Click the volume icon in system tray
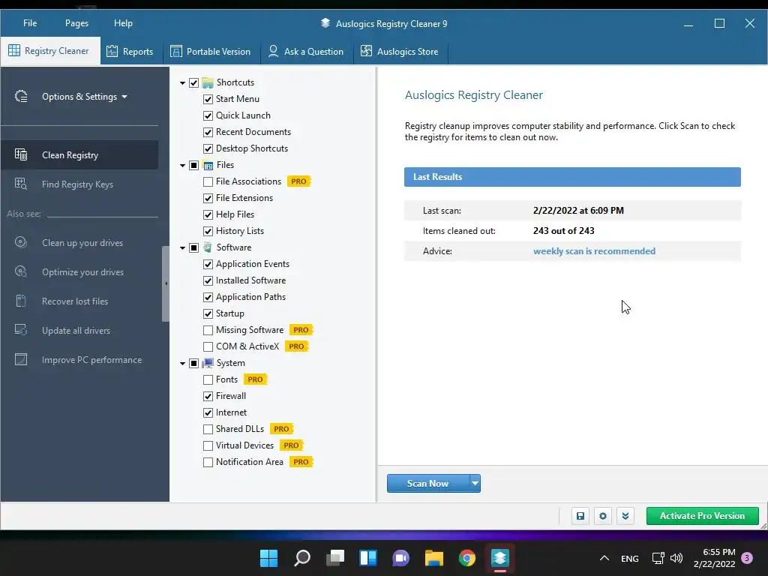The height and width of the screenshot is (576, 768). tap(676, 558)
